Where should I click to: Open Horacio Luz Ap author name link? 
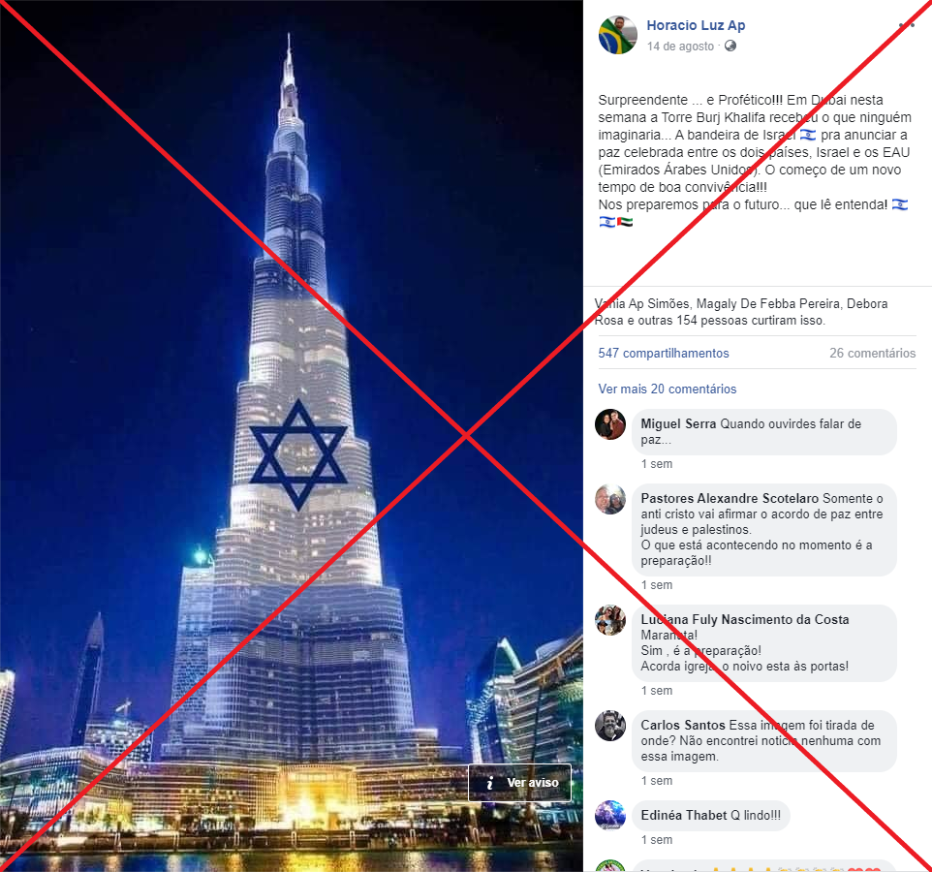[696, 25]
